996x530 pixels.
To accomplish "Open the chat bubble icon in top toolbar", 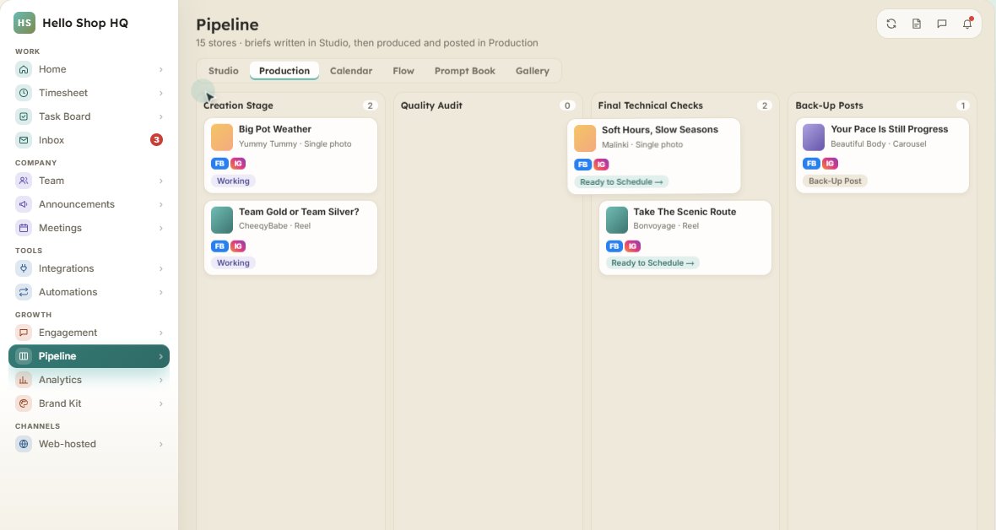I will point(942,24).
